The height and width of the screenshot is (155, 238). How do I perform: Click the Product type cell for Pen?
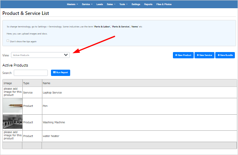coord(32,106)
